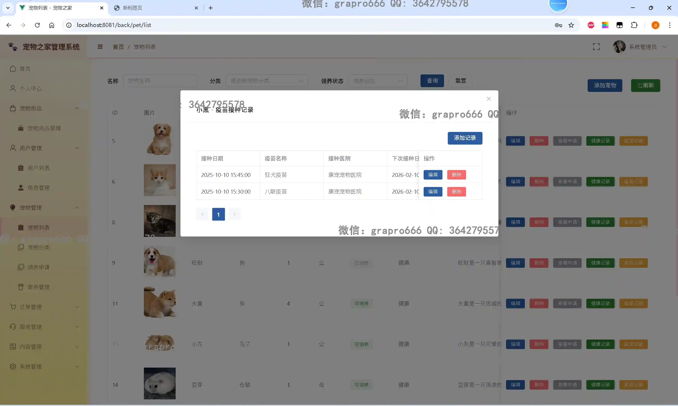Click the 添加记录 button
This screenshot has height=406, width=678.
tap(465, 138)
